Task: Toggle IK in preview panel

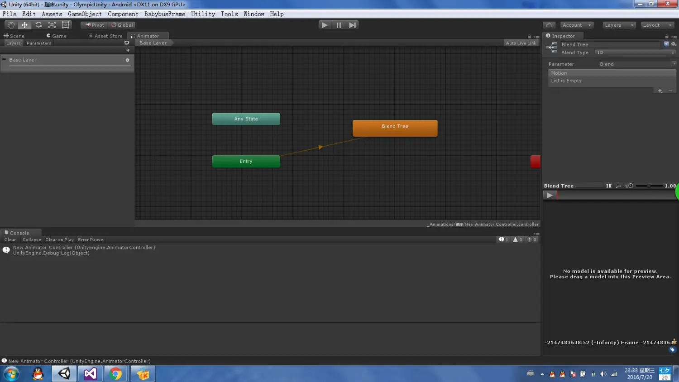Action: [x=609, y=186]
